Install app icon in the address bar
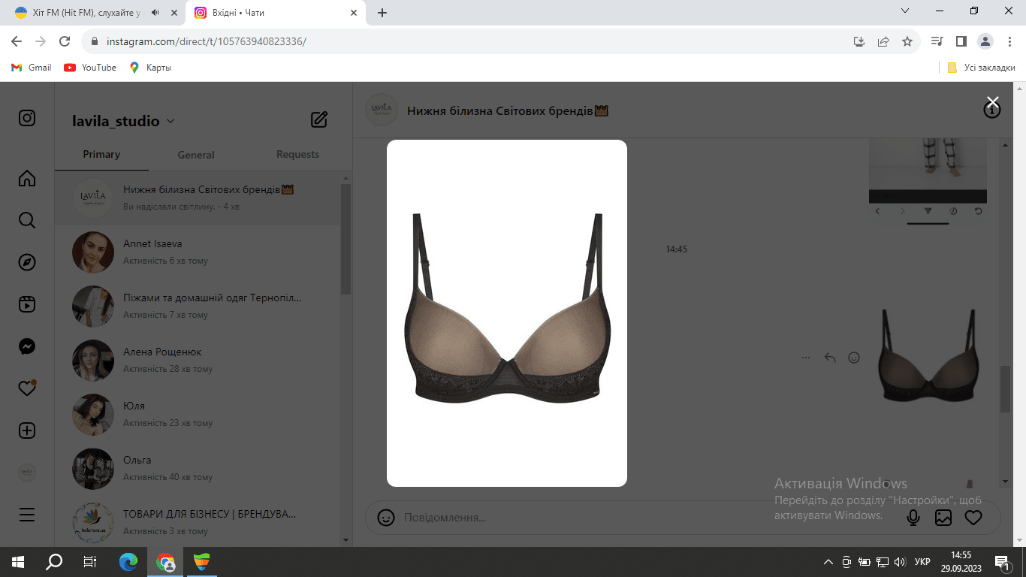The width and height of the screenshot is (1026, 577). click(859, 41)
